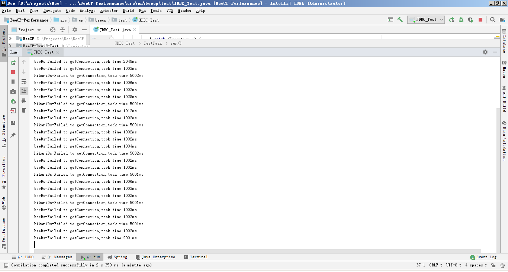Open Search Everywhere magnifier
Viewport: 508px width, 272px height.
point(492,20)
